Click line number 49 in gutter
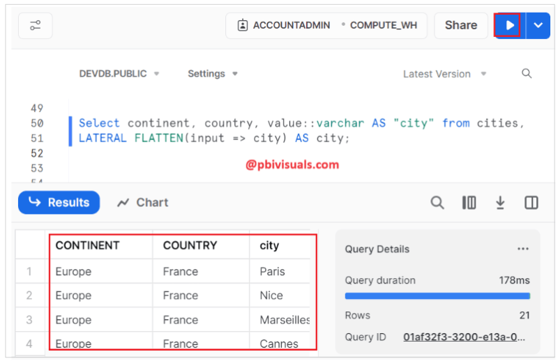 [x=37, y=108]
